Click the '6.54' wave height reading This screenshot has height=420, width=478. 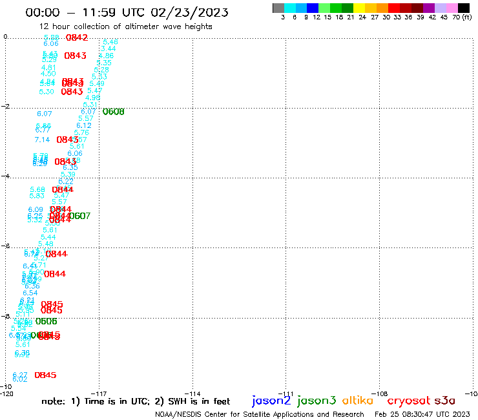click(x=30, y=293)
